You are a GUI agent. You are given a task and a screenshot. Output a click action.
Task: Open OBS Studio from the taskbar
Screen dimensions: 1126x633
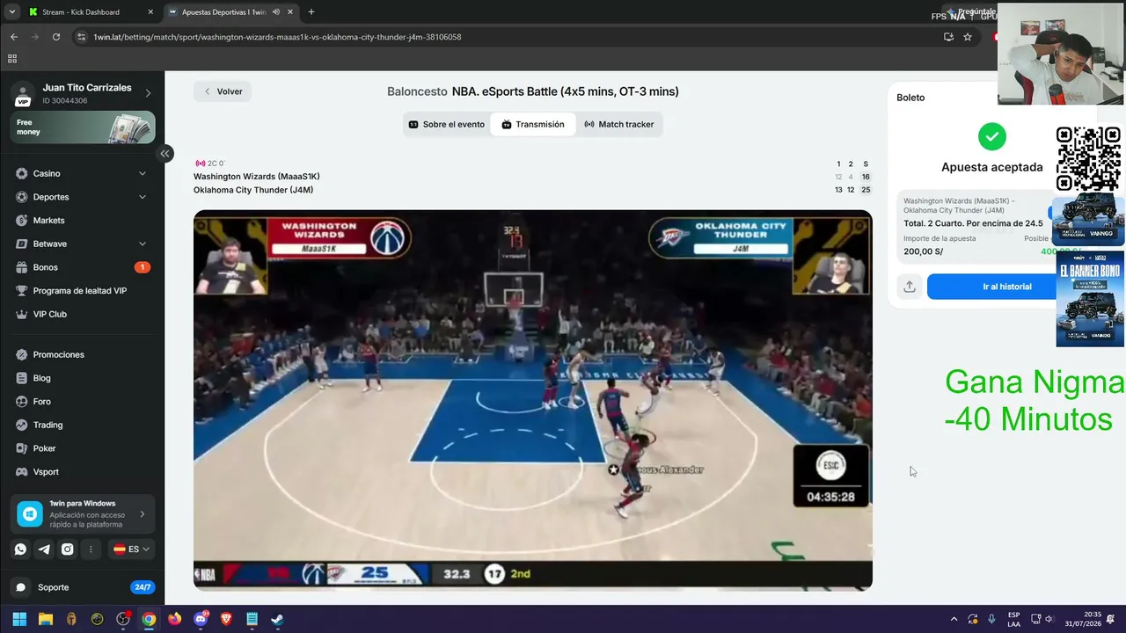pos(123,619)
